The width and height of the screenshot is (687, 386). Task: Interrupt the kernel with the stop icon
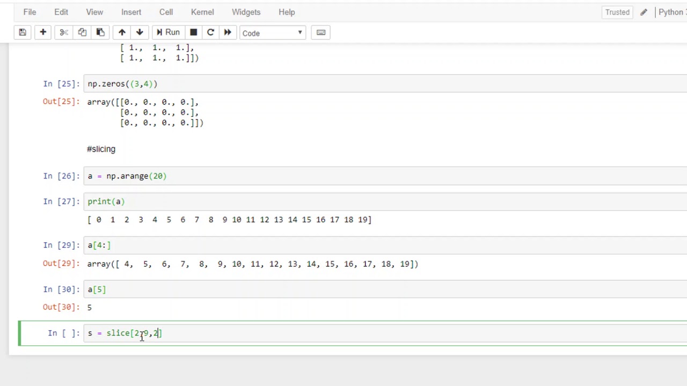pyautogui.click(x=193, y=33)
